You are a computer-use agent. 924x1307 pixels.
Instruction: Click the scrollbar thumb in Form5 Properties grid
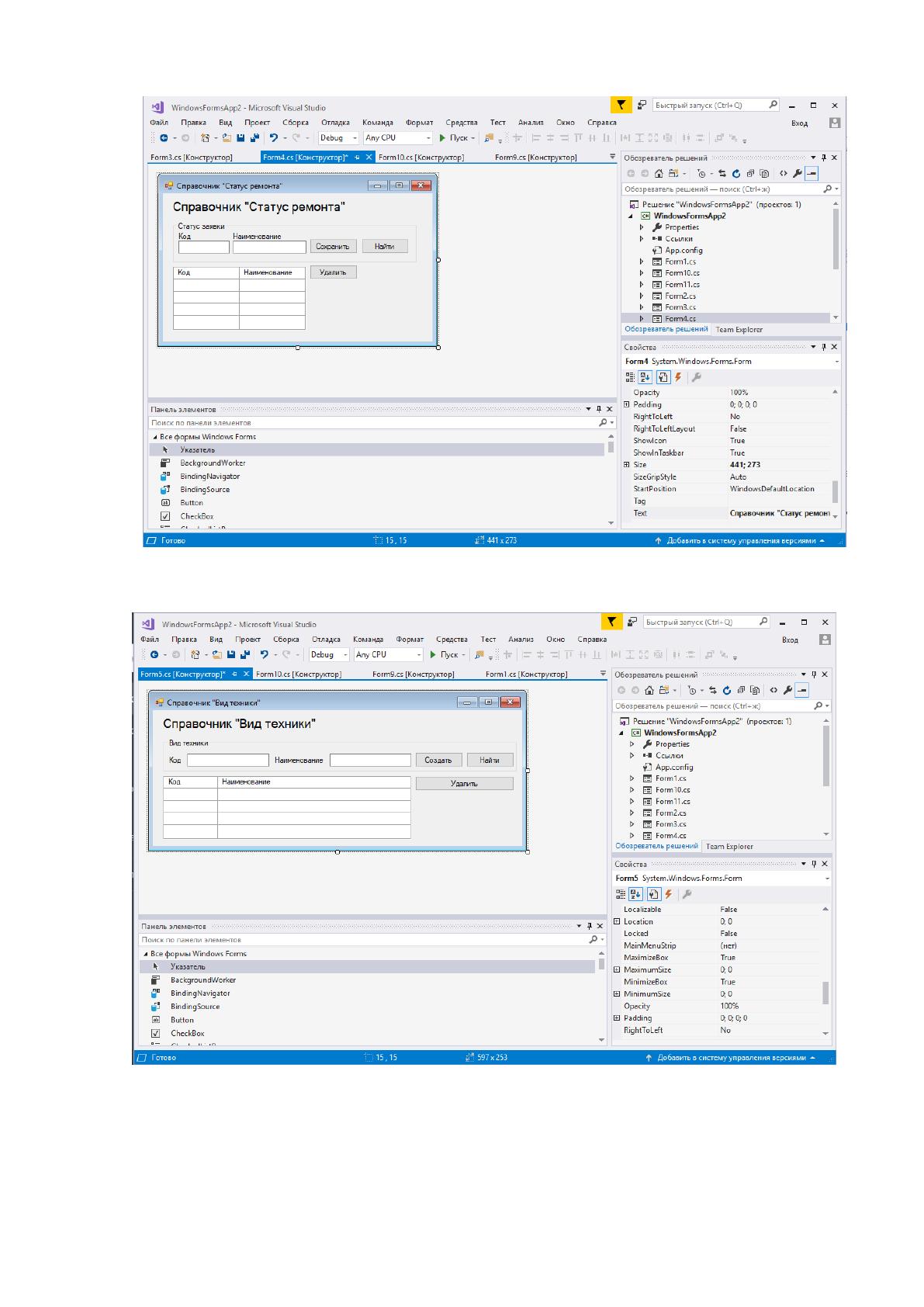click(825, 992)
